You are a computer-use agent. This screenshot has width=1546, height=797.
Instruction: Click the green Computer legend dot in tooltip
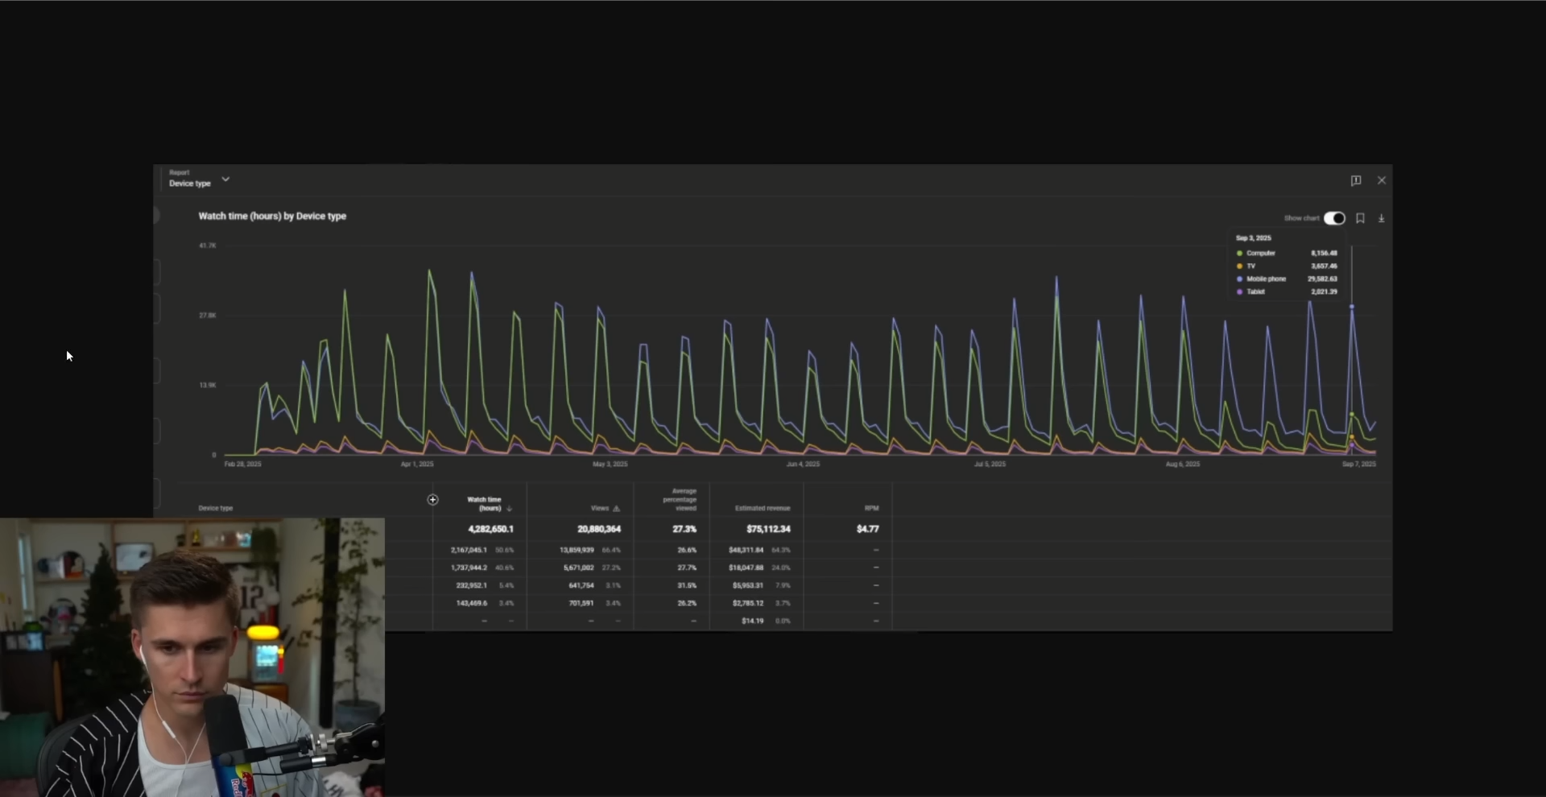pos(1239,253)
